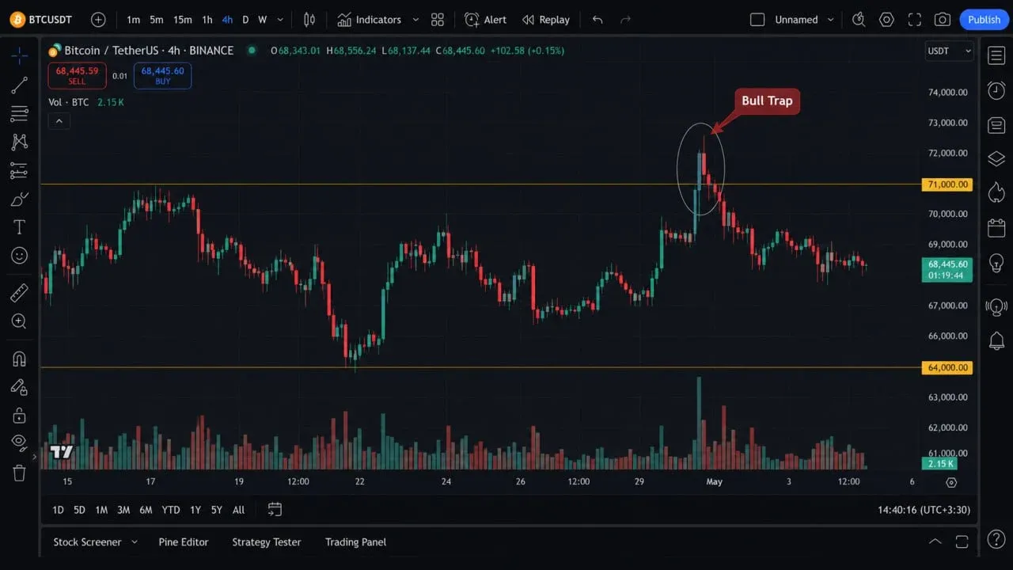Switch to 15m timeframe
Image resolution: width=1013 pixels, height=570 pixels.
[x=182, y=20]
